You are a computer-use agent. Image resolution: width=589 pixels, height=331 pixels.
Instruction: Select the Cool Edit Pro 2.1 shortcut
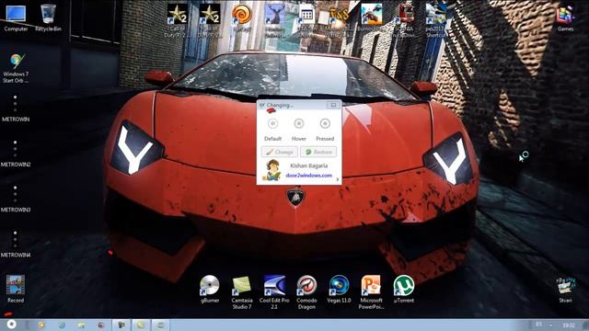coord(274,292)
